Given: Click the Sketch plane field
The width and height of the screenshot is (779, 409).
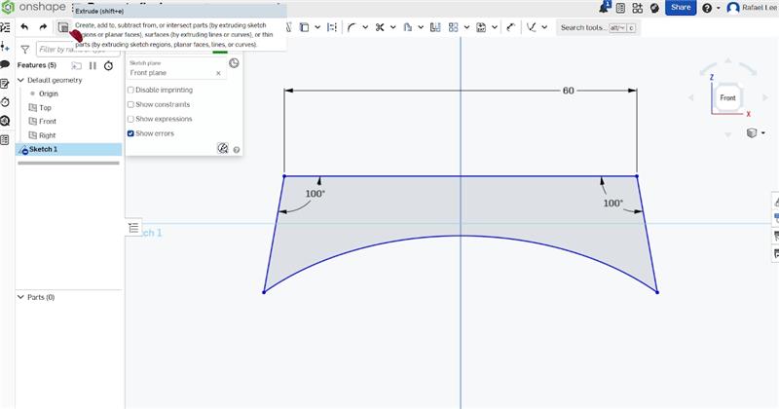Looking at the screenshot, I should (x=176, y=68).
